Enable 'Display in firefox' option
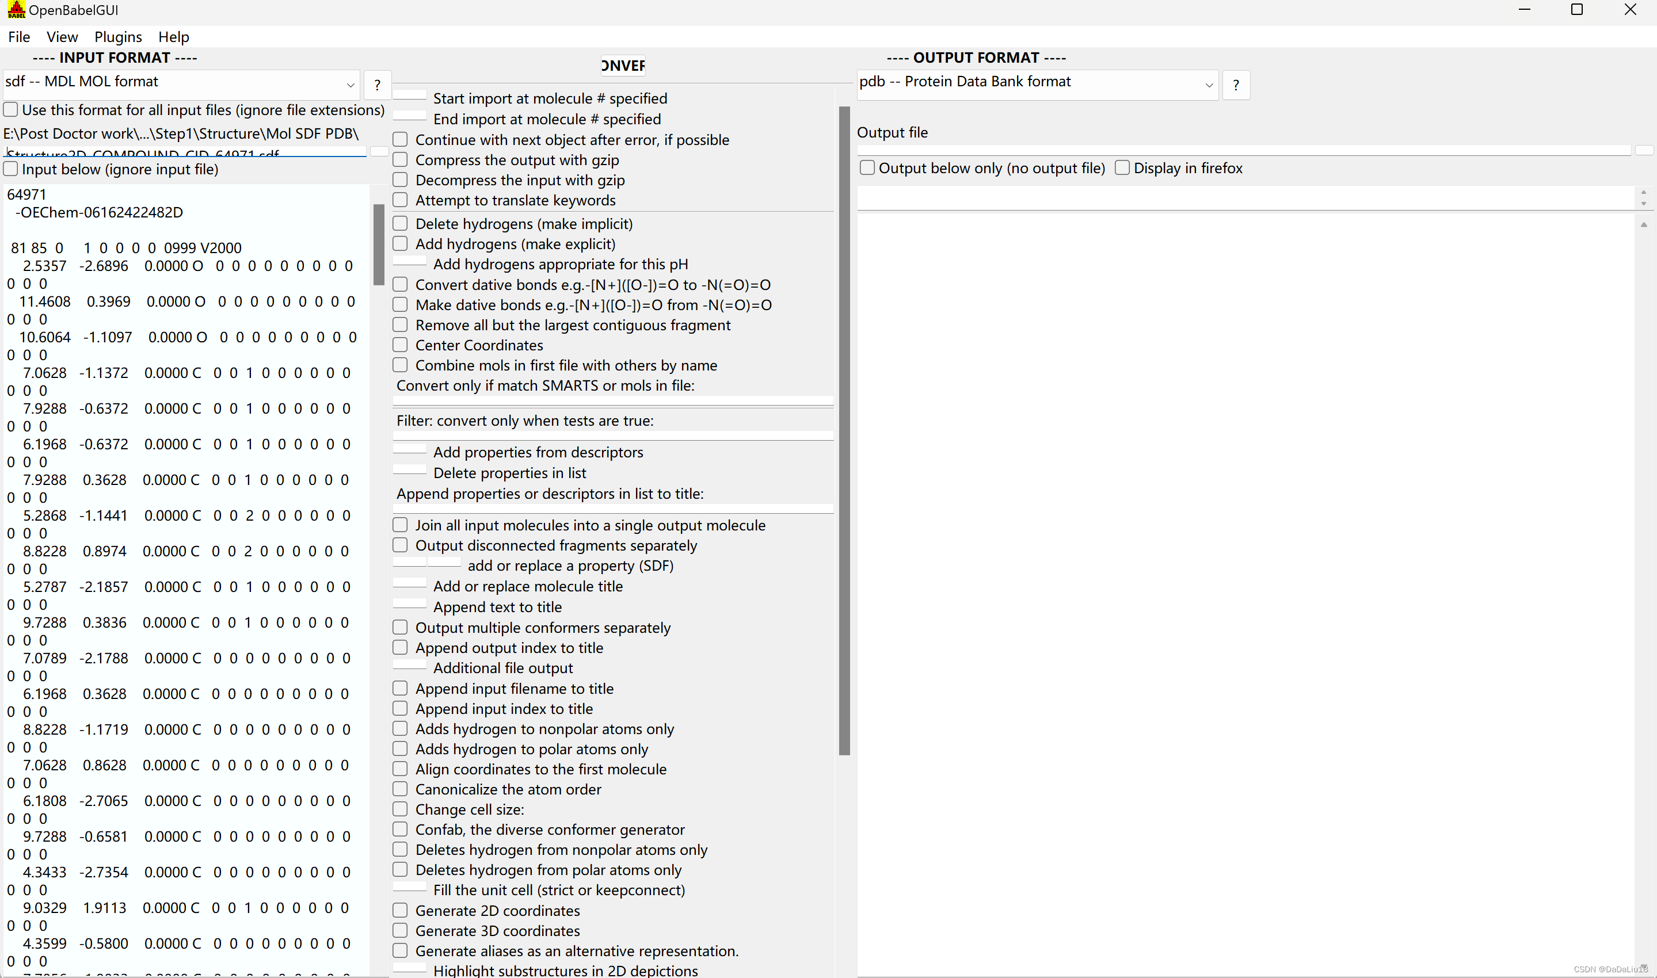 coord(1122,167)
